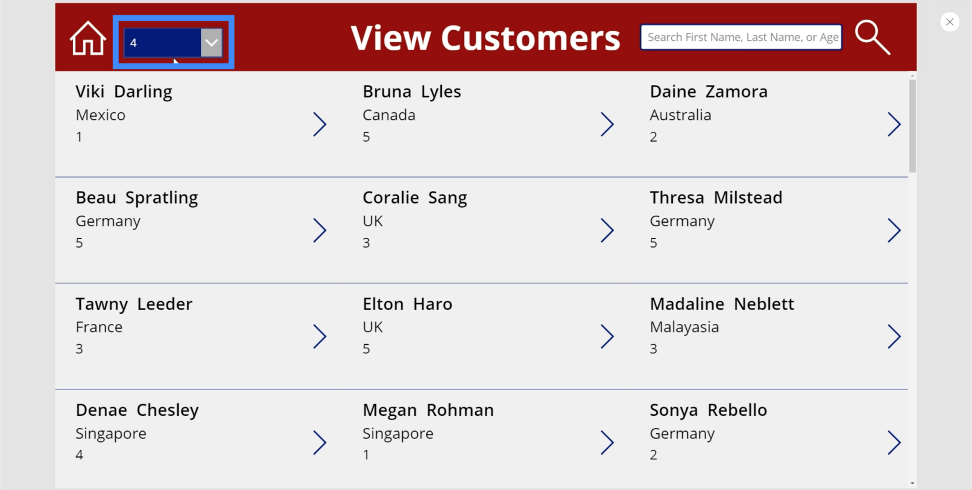Open Bruna Lyles' details arrow
This screenshot has height=490, width=972.
coord(607,124)
